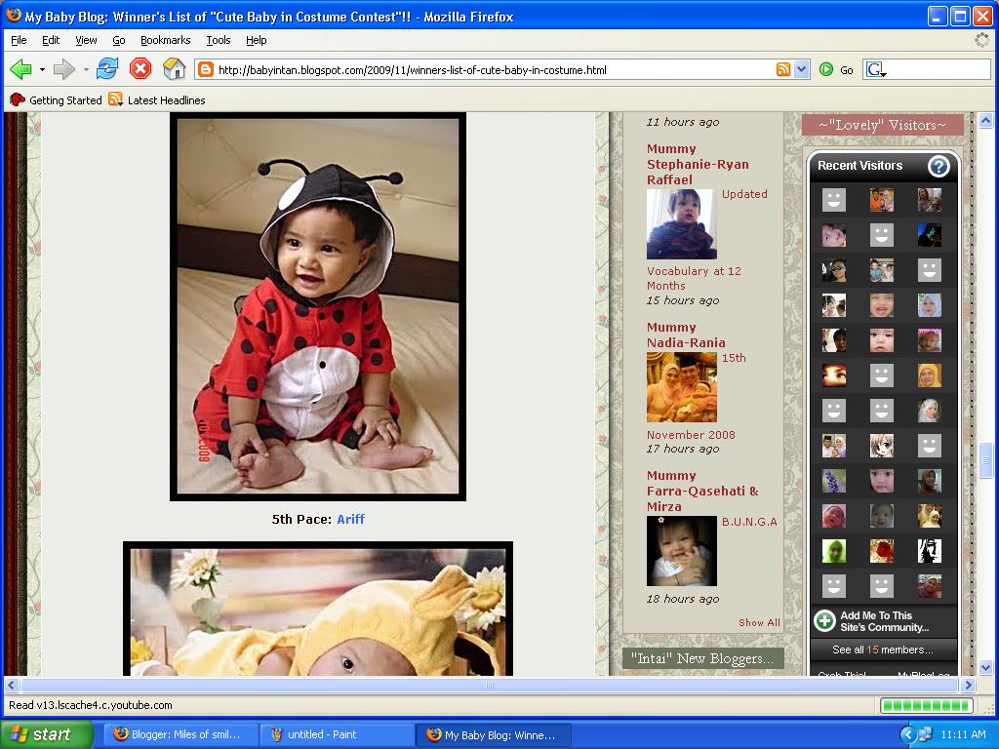
Task: Click the ladybug costume baby photo
Action: coord(318,306)
